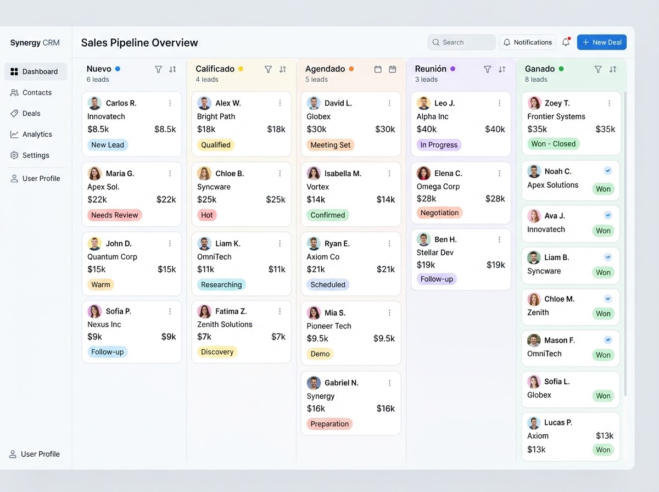This screenshot has height=492, width=659.
Task: Click the Negotiation tag on Elena C.
Action: coord(439,213)
